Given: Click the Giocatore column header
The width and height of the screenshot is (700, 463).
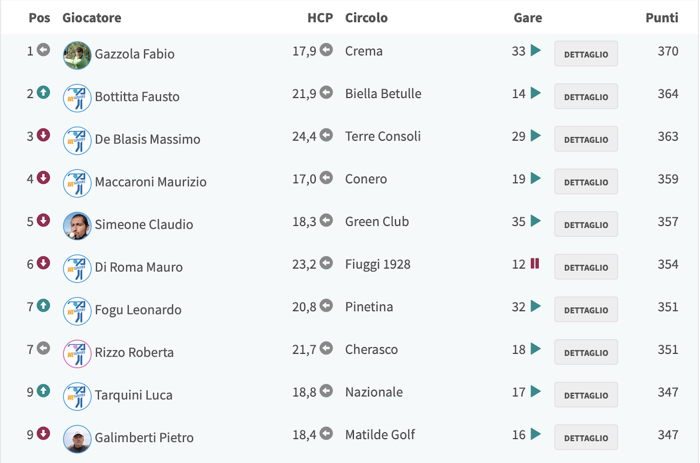Looking at the screenshot, I should [x=92, y=17].
